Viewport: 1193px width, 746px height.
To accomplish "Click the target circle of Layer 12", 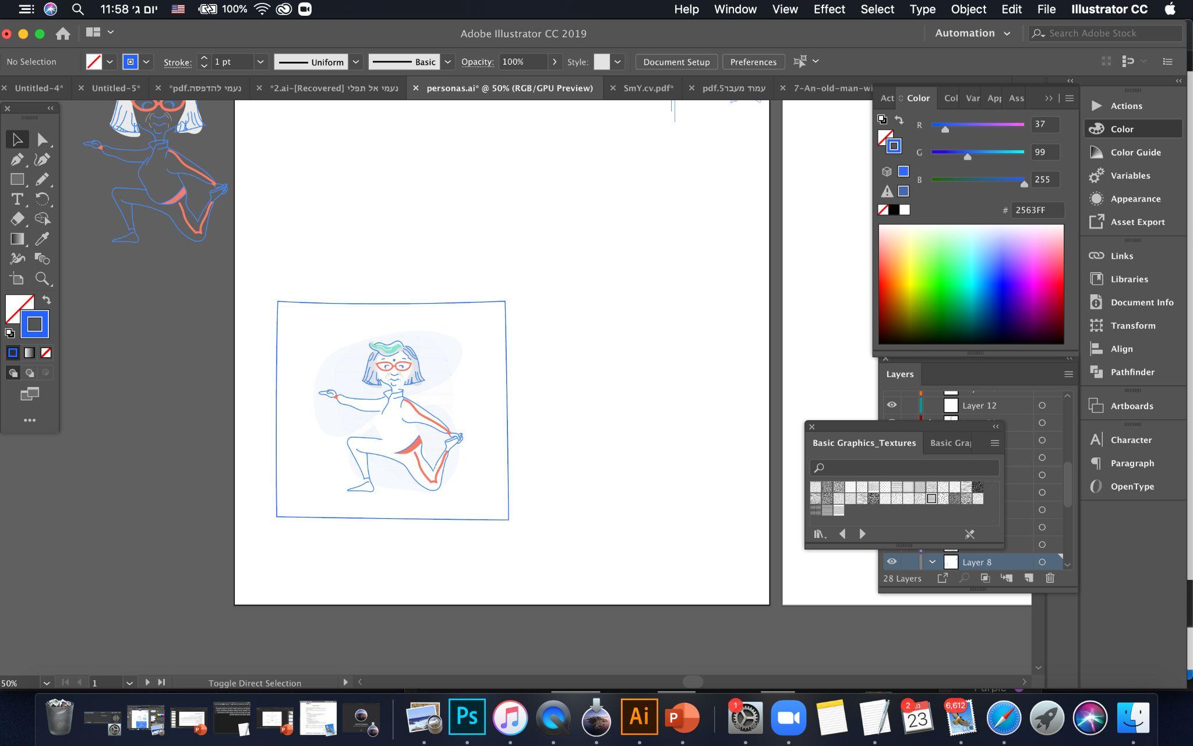I will coord(1042,405).
